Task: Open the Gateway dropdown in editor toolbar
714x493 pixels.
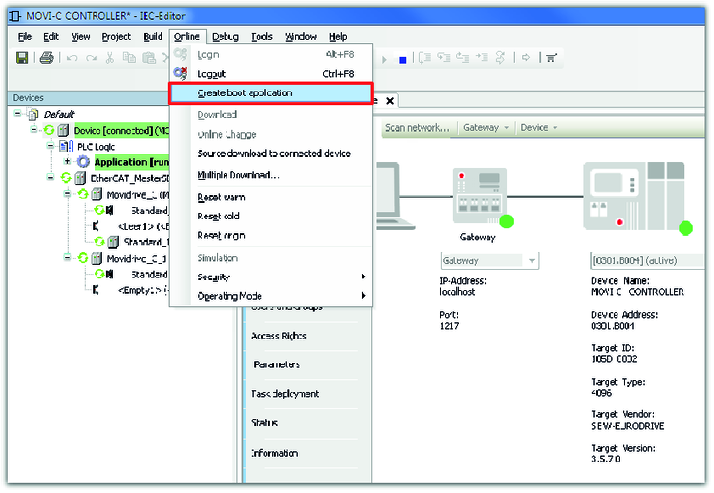Action: coord(487,128)
